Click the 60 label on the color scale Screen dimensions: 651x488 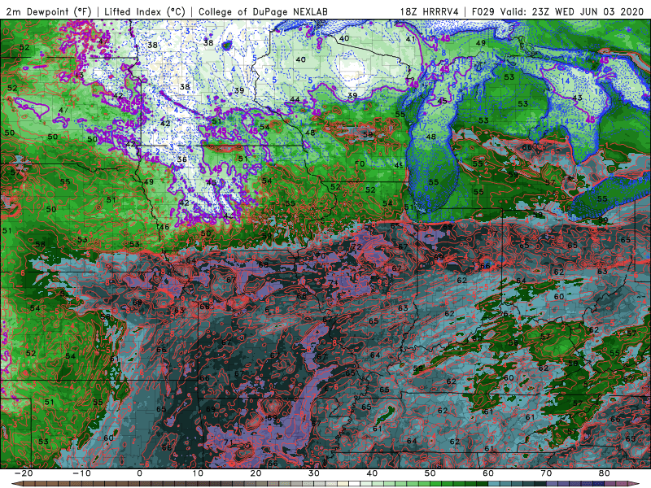point(488,473)
